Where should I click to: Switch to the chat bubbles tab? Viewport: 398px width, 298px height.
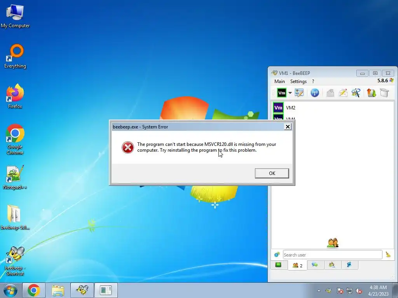click(x=315, y=265)
